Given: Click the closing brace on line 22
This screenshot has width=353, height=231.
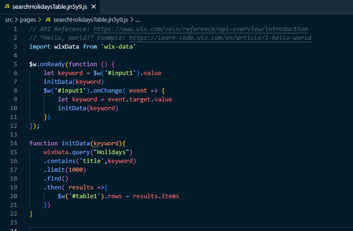Looking at the screenshot, I should [31, 214].
